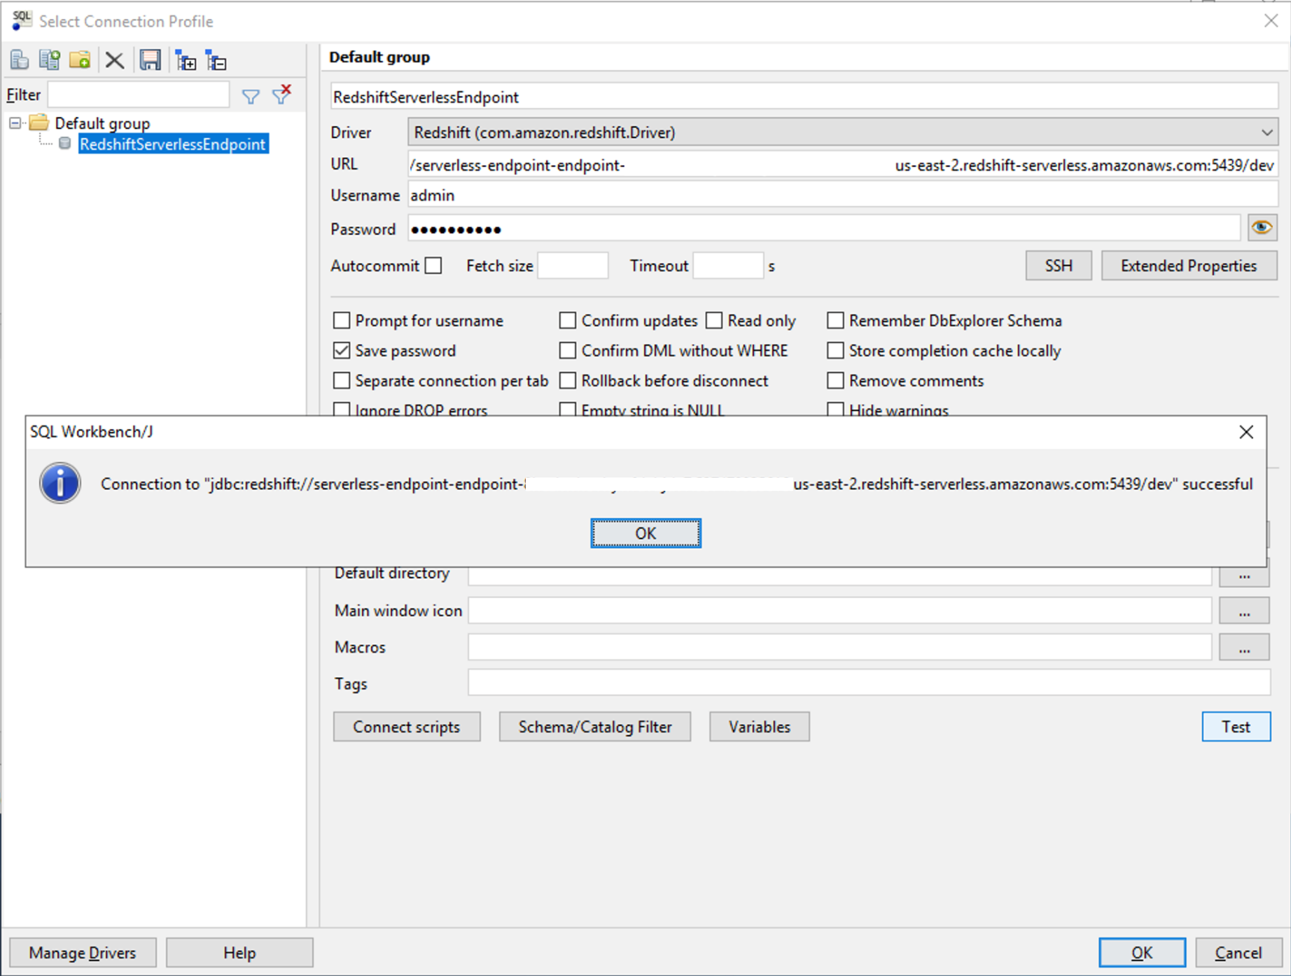Select the Default group tree label
This screenshot has width=1291, height=976.
click(102, 123)
